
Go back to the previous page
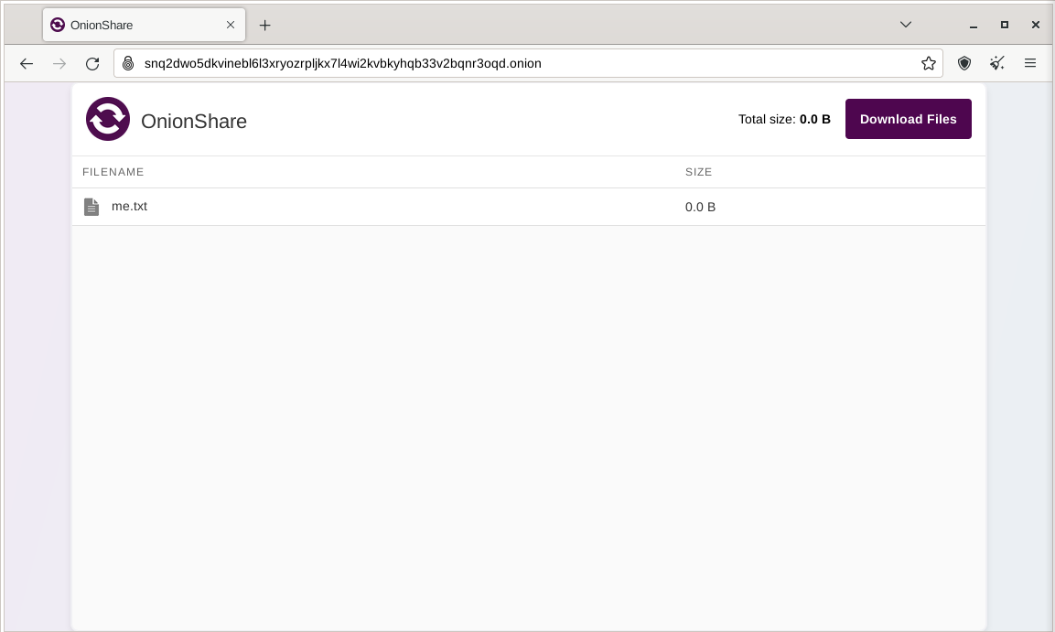click(x=27, y=63)
